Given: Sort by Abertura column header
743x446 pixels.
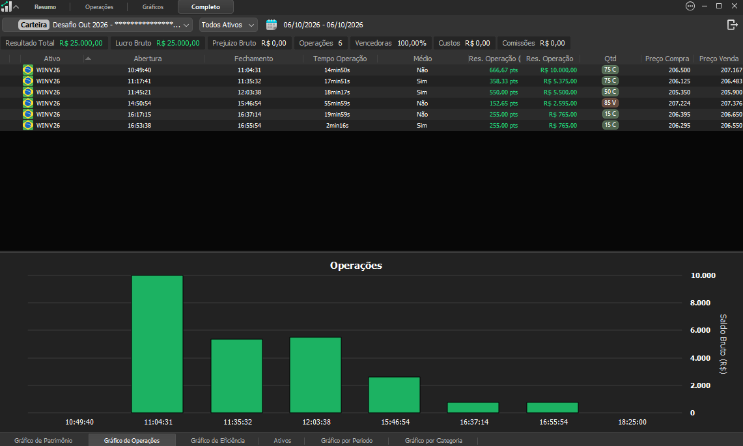Looking at the screenshot, I should click(147, 59).
